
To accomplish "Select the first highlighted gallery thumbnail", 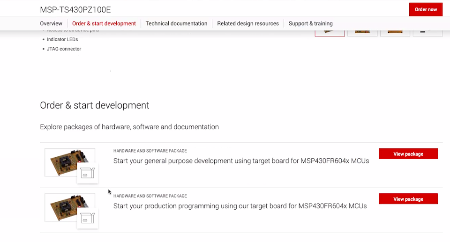I will 330,32.
